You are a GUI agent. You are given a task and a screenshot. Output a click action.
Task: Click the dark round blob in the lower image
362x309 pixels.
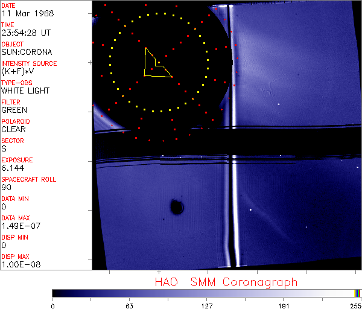[x=177, y=208]
